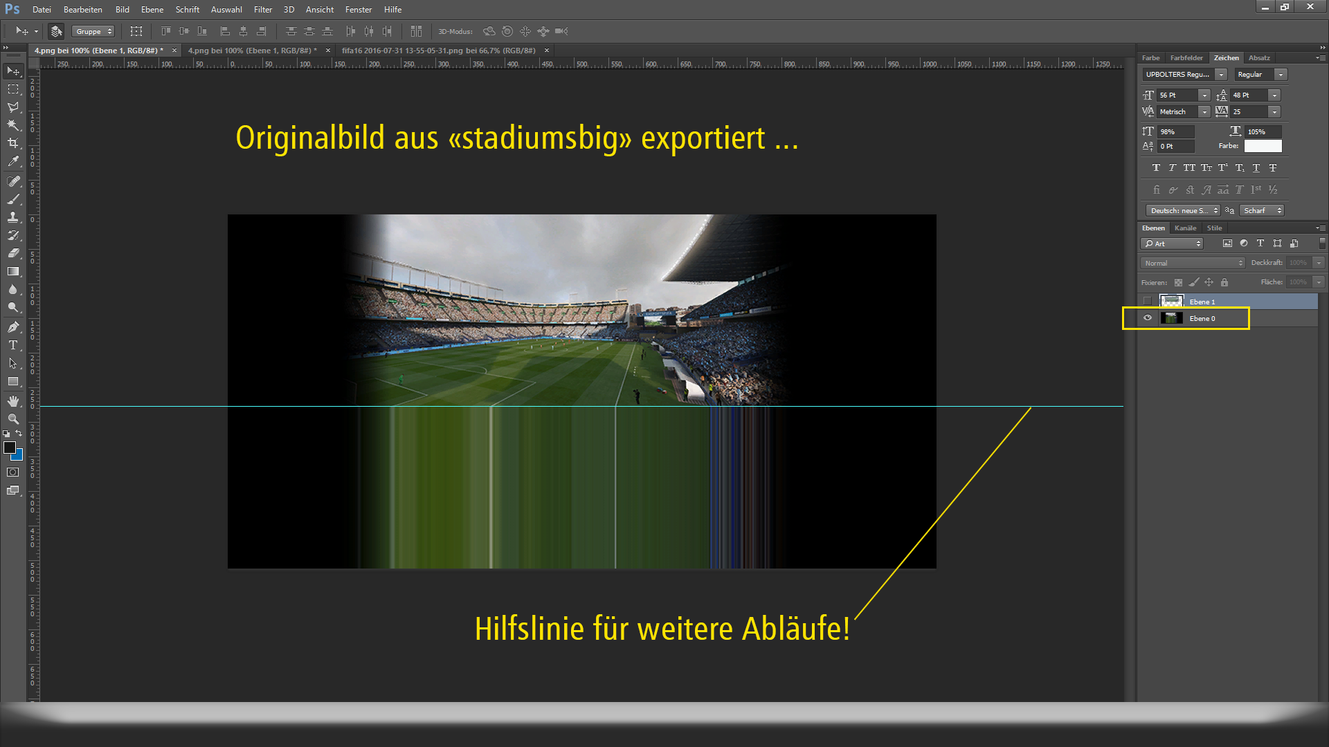The width and height of the screenshot is (1329, 747).
Task: Select the History Brush tool
Action: [x=13, y=235]
